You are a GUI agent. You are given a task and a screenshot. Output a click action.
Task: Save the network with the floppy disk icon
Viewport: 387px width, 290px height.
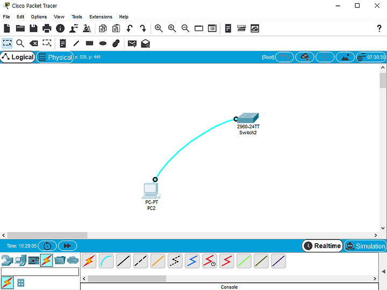33,28
